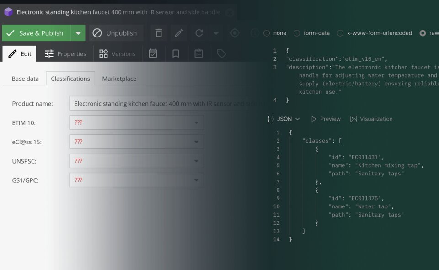Click the trash delete icon
The width and height of the screenshot is (439, 270).
tap(159, 33)
